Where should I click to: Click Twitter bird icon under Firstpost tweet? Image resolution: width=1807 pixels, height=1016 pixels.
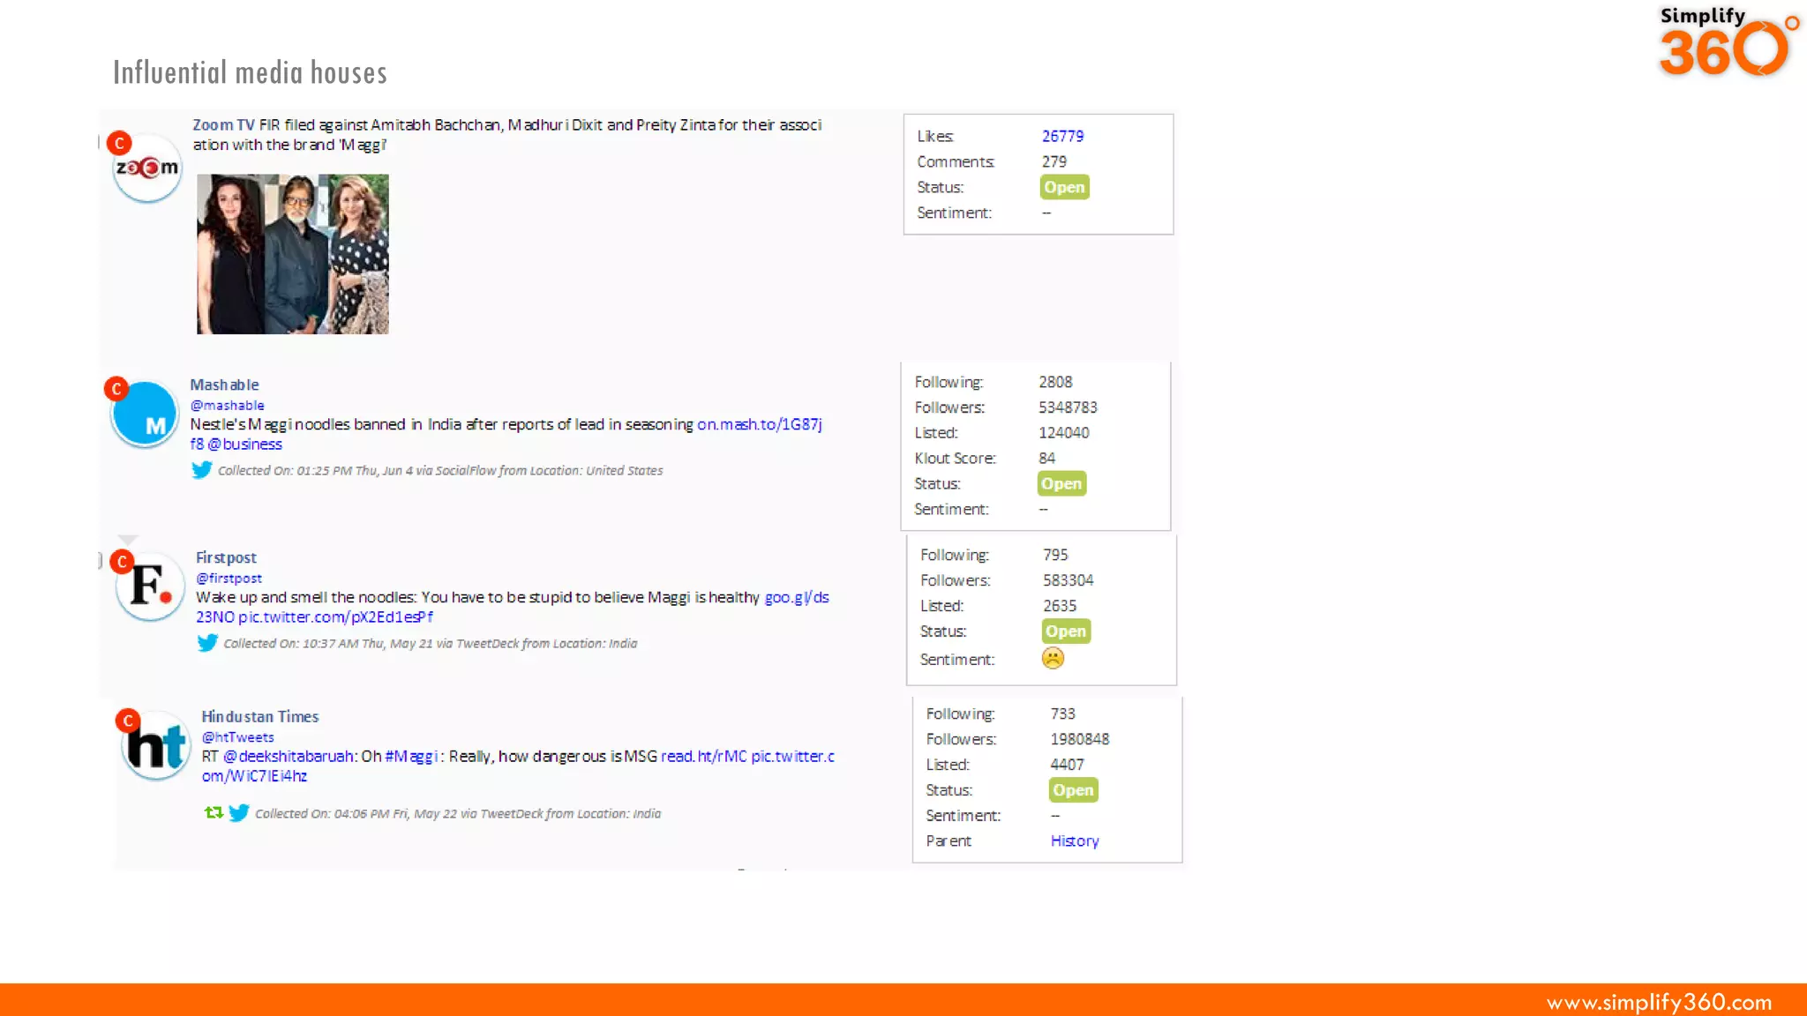207,643
